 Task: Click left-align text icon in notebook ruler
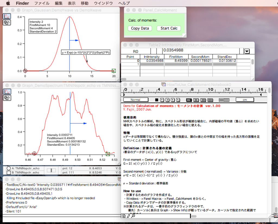189,100
